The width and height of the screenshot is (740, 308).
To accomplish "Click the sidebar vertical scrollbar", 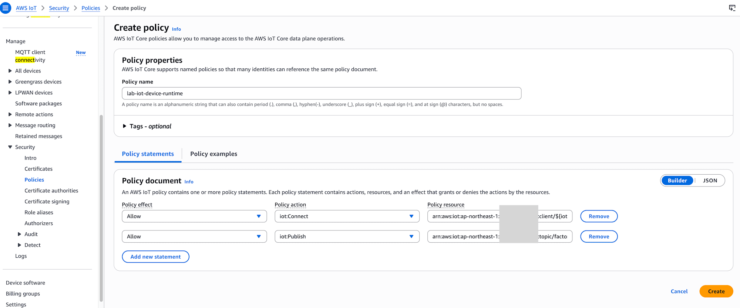I will coord(101,208).
